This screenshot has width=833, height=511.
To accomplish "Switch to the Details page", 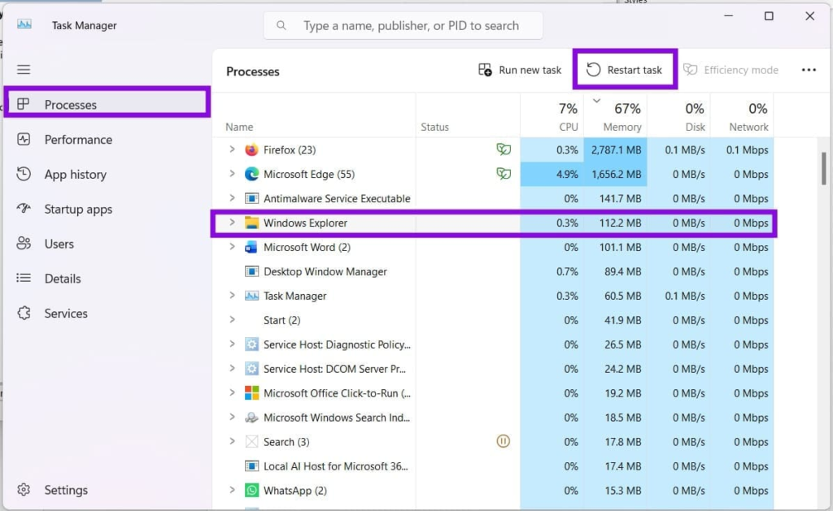I will click(x=107, y=279).
